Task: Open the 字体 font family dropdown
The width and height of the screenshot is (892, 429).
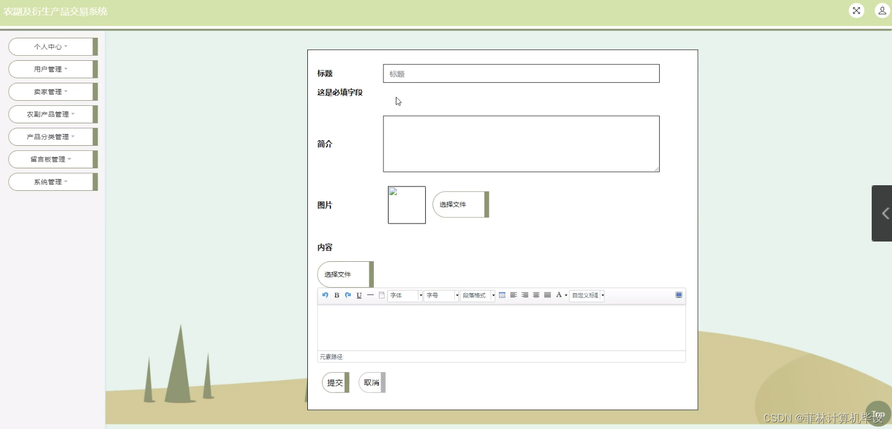Action: (x=405, y=296)
